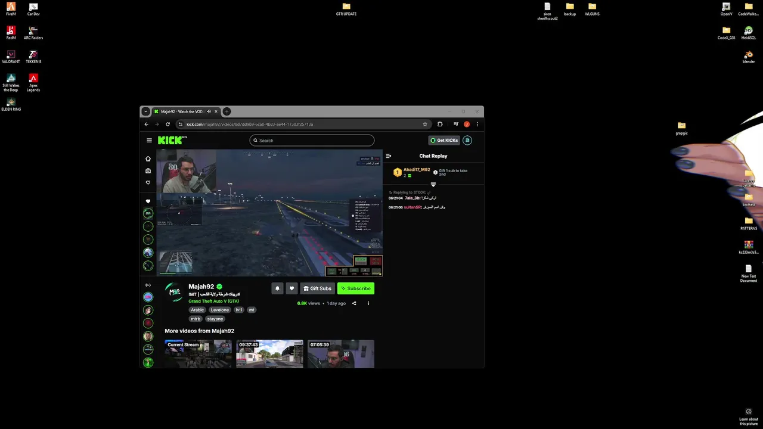Open the lvl1 tag

click(x=239, y=310)
